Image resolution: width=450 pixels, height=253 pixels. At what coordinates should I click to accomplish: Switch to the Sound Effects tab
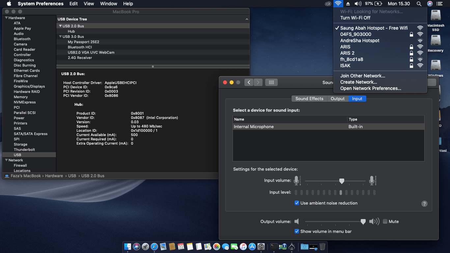309,98
